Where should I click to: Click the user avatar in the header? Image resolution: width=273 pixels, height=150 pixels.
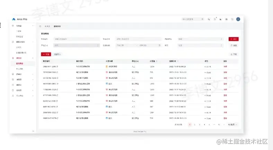238,19
